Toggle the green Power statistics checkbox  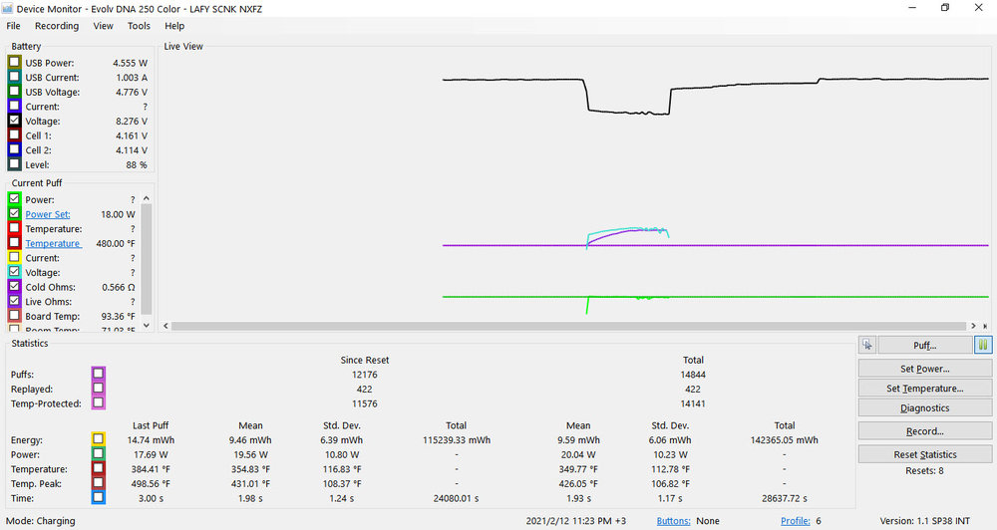98,453
